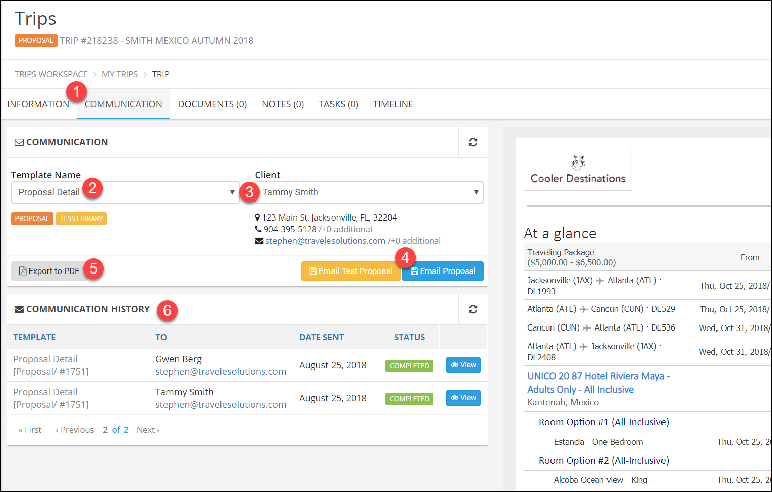Open UNICO 20 87 Hotel Riviera Maya link
Image resolution: width=772 pixels, height=492 pixels.
(x=598, y=383)
